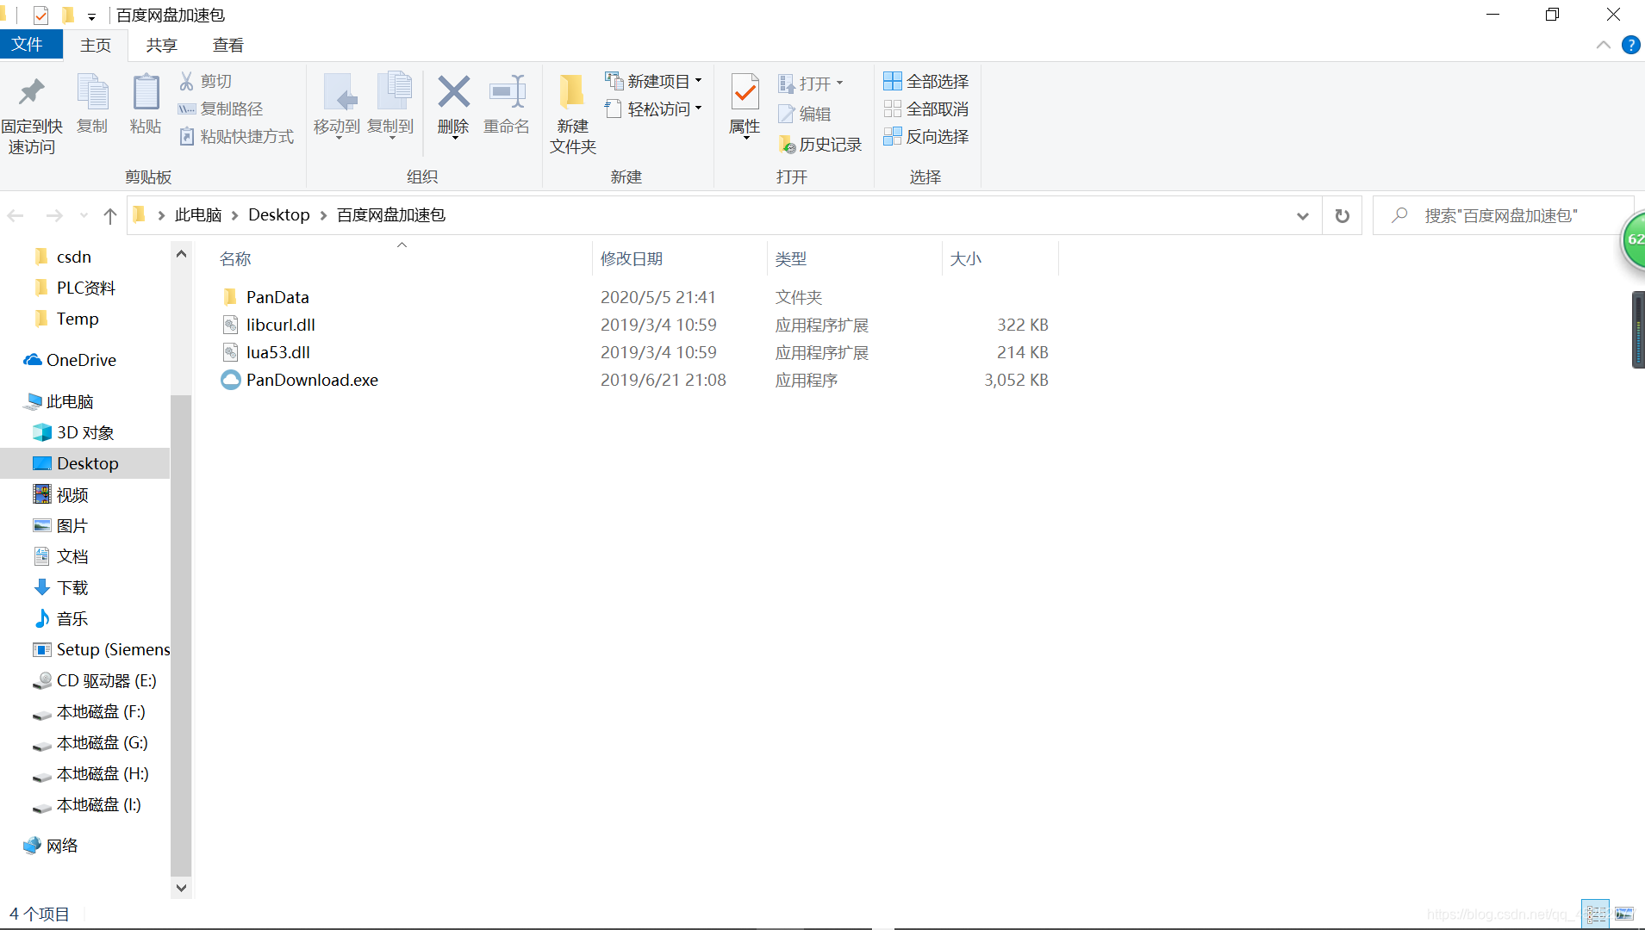Select 网络 (Network) in sidebar
This screenshot has width=1645, height=930.
click(62, 846)
